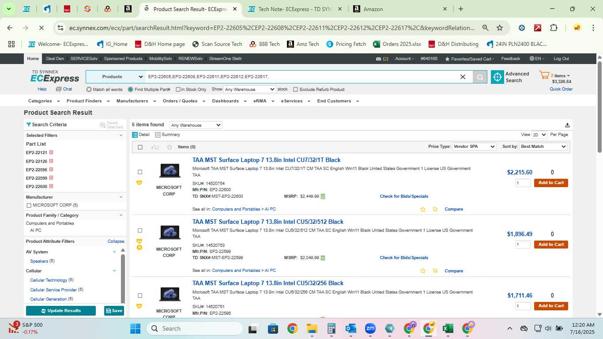Screen dimensions: 603x339
Task: Open Zoom from the taskbar
Action: click(370, 328)
